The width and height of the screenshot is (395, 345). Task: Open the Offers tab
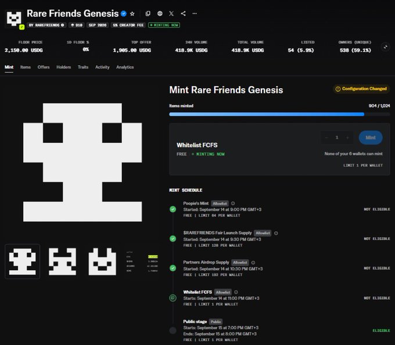[44, 67]
